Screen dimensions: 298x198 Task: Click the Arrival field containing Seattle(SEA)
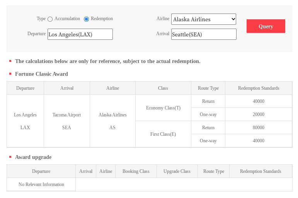pos(203,34)
